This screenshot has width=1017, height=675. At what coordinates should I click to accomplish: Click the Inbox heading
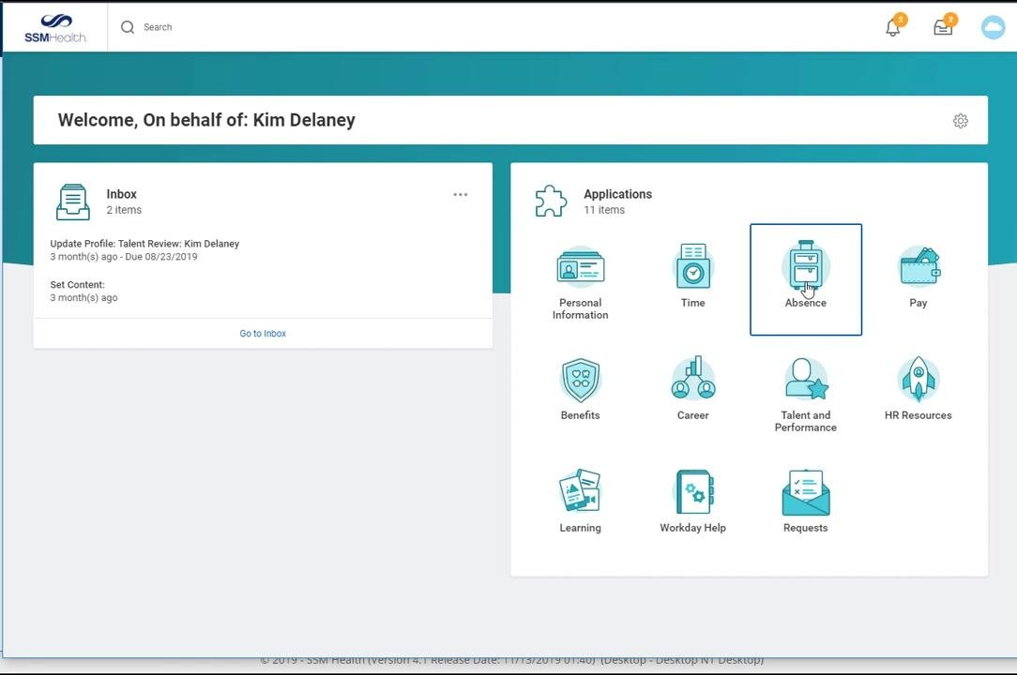(x=121, y=194)
